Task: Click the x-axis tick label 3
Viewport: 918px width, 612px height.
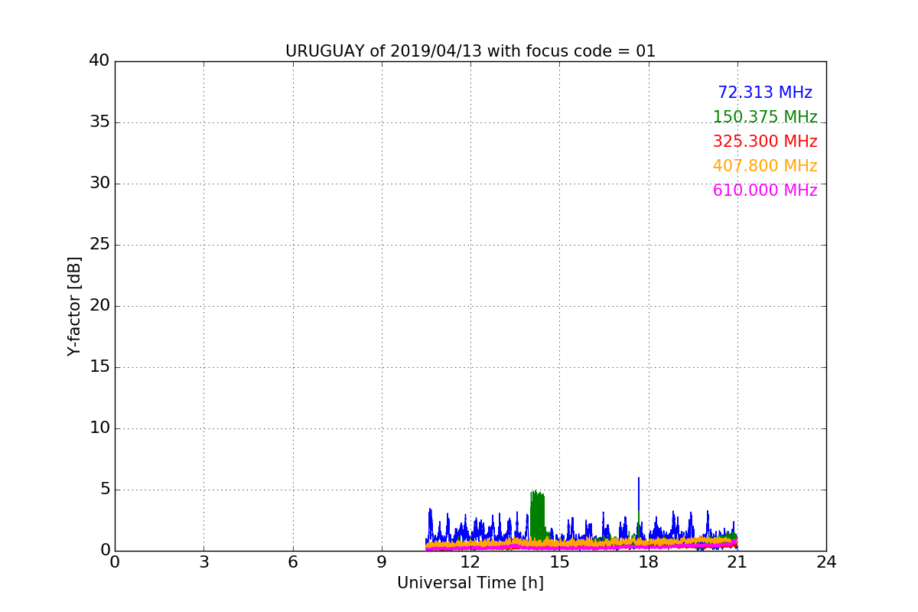Action: point(203,562)
